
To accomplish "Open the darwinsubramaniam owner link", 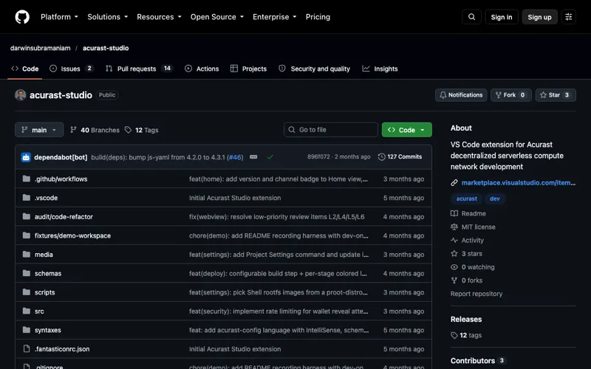I will point(41,48).
